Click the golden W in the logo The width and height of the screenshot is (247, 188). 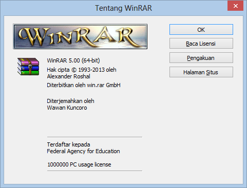[x=32, y=36]
